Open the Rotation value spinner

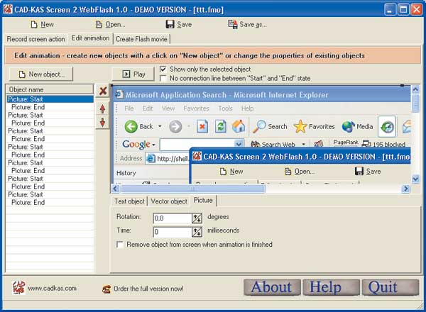(197, 218)
